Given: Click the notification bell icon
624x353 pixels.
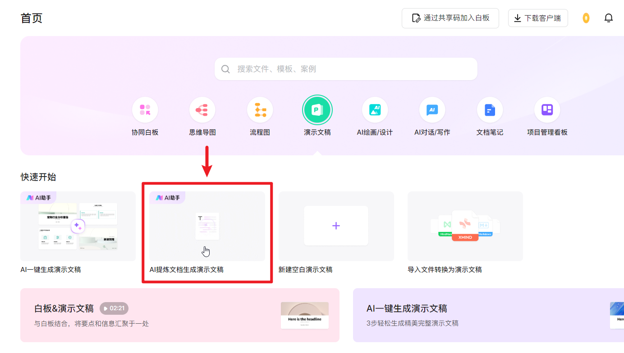Looking at the screenshot, I should pos(609,18).
